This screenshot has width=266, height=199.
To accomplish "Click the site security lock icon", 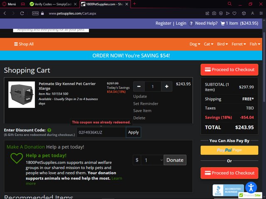I will click(42, 13).
